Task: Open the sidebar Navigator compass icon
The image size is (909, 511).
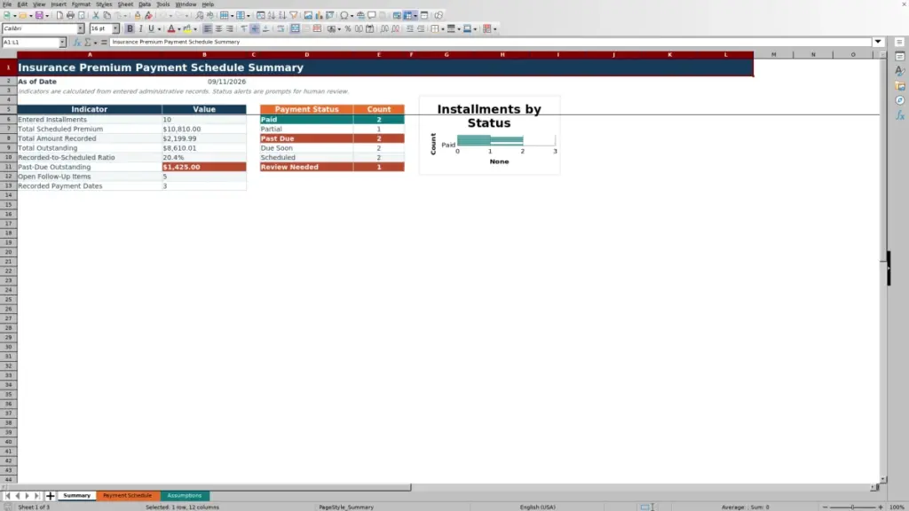Action: click(x=900, y=101)
